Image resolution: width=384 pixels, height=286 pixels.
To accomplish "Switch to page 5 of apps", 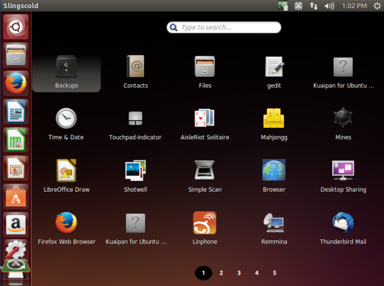I will 275,273.
